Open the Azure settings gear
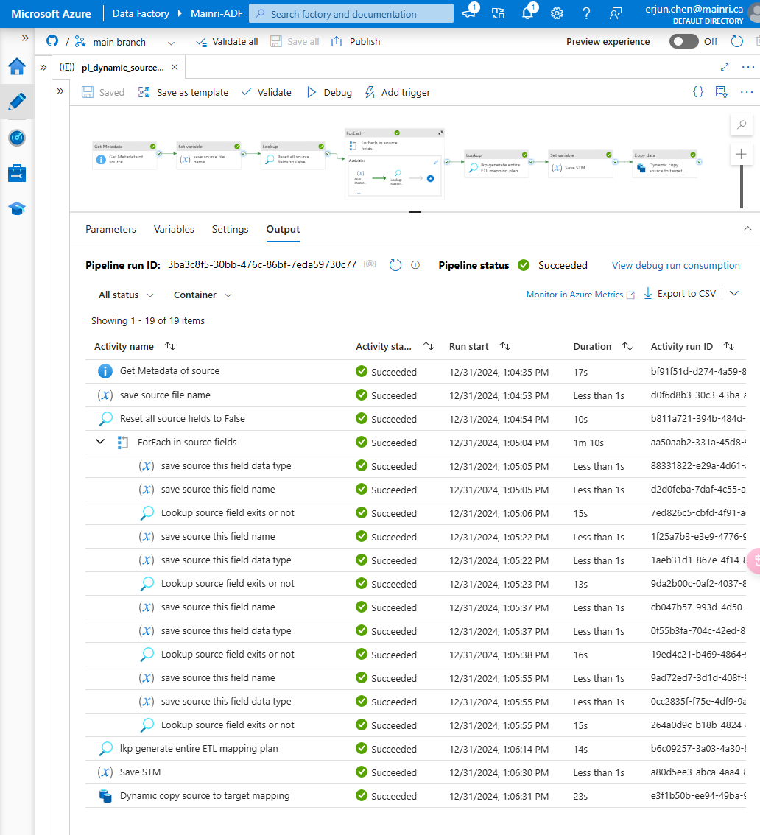Image resolution: width=760 pixels, height=835 pixels. 557,13
